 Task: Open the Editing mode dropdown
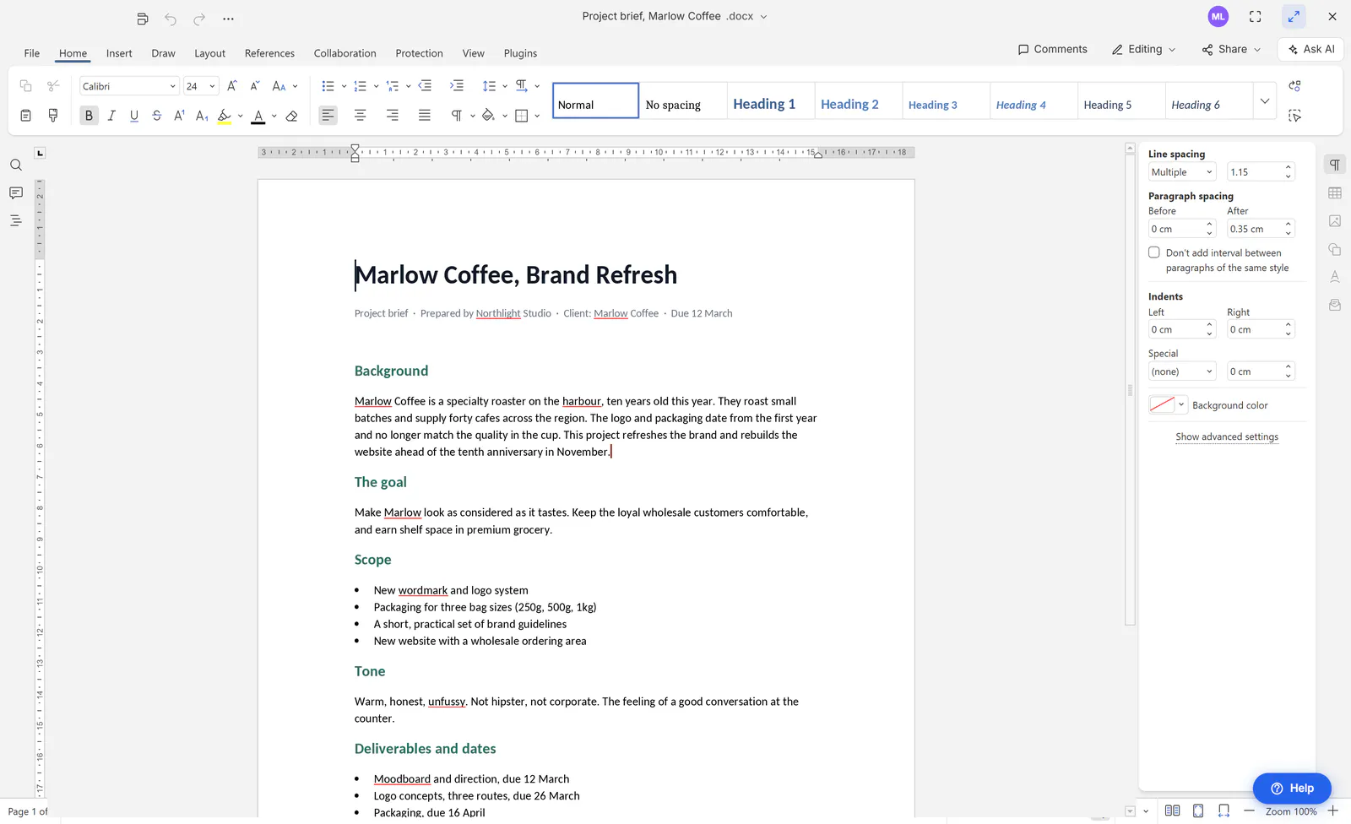point(1144,50)
